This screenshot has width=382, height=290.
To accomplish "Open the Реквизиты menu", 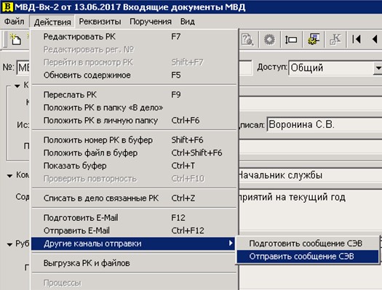I will [x=100, y=22].
